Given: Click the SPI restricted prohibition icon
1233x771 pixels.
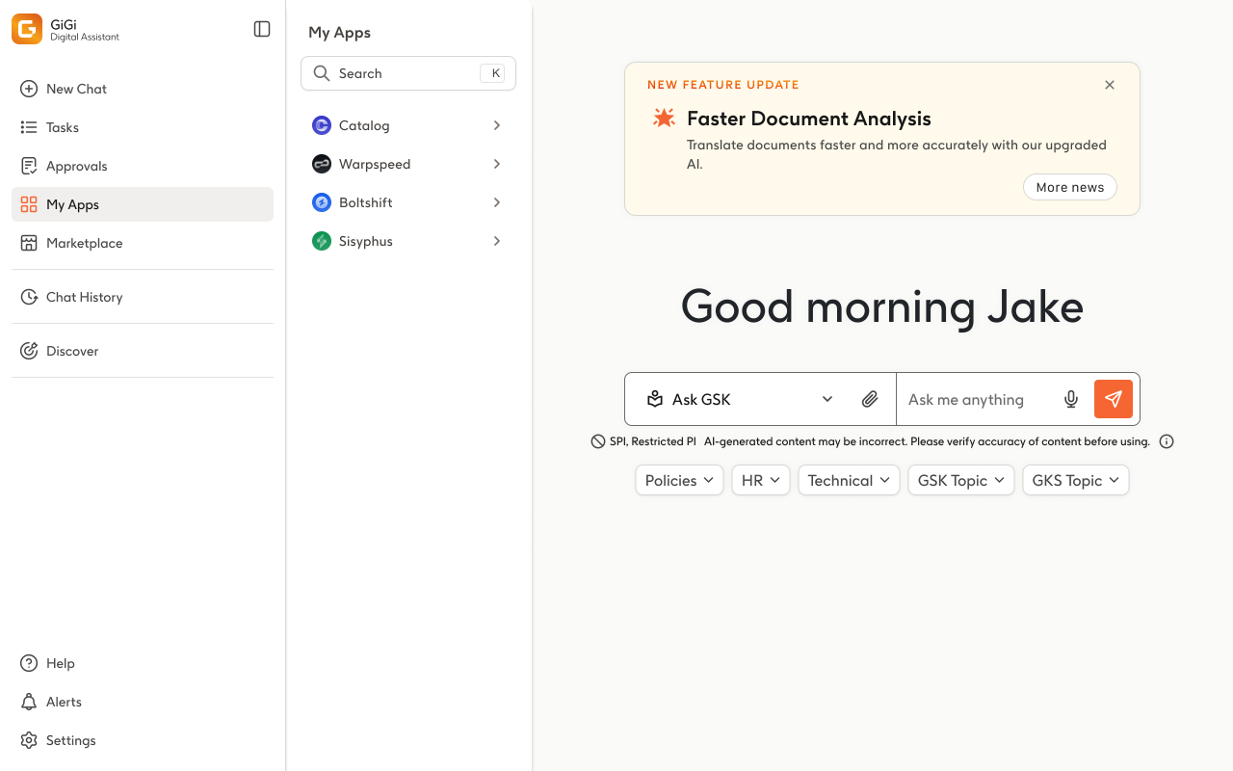Looking at the screenshot, I should [598, 441].
